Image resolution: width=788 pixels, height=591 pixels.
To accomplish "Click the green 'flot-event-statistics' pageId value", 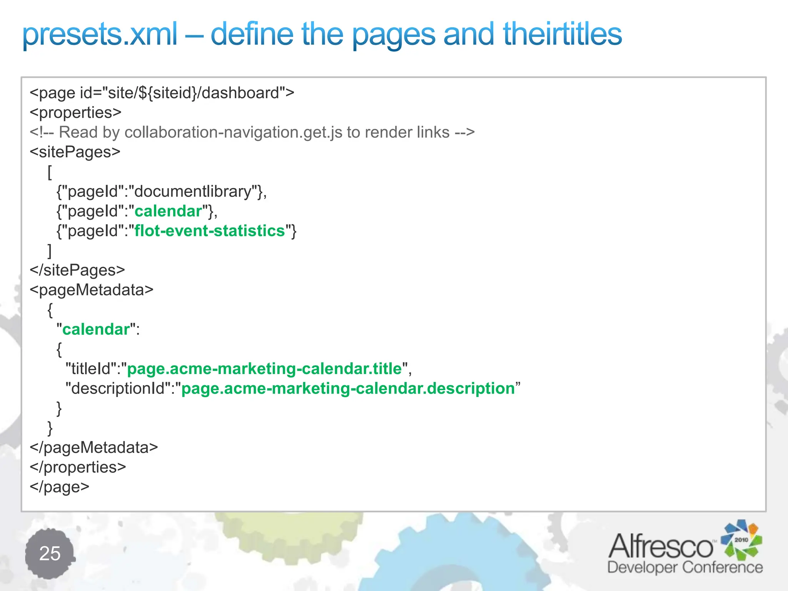I will [x=210, y=231].
